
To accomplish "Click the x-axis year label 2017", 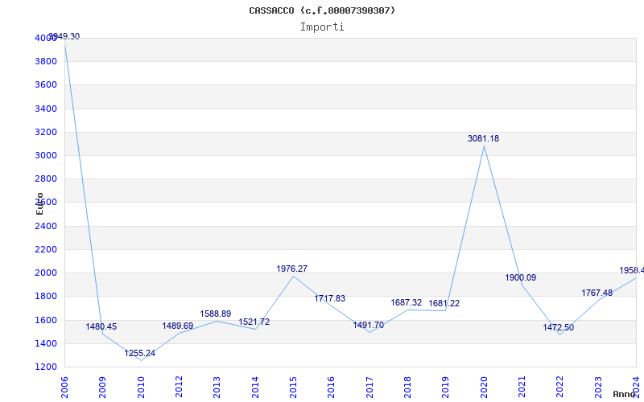I will point(369,388).
